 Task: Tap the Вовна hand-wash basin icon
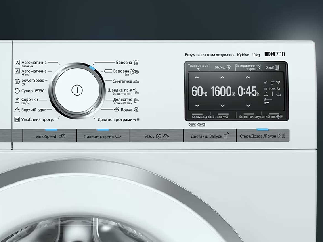click(117, 109)
